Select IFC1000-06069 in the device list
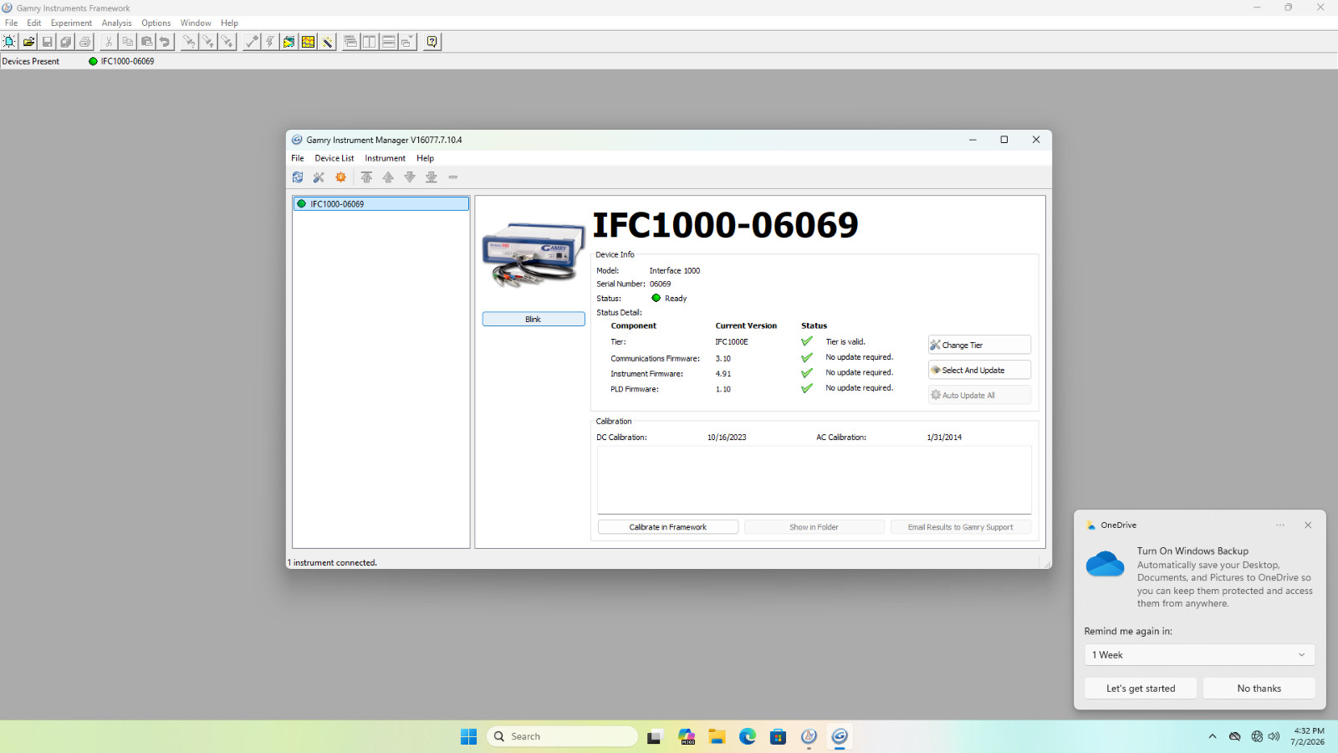The image size is (1338, 753). pyautogui.click(x=381, y=204)
